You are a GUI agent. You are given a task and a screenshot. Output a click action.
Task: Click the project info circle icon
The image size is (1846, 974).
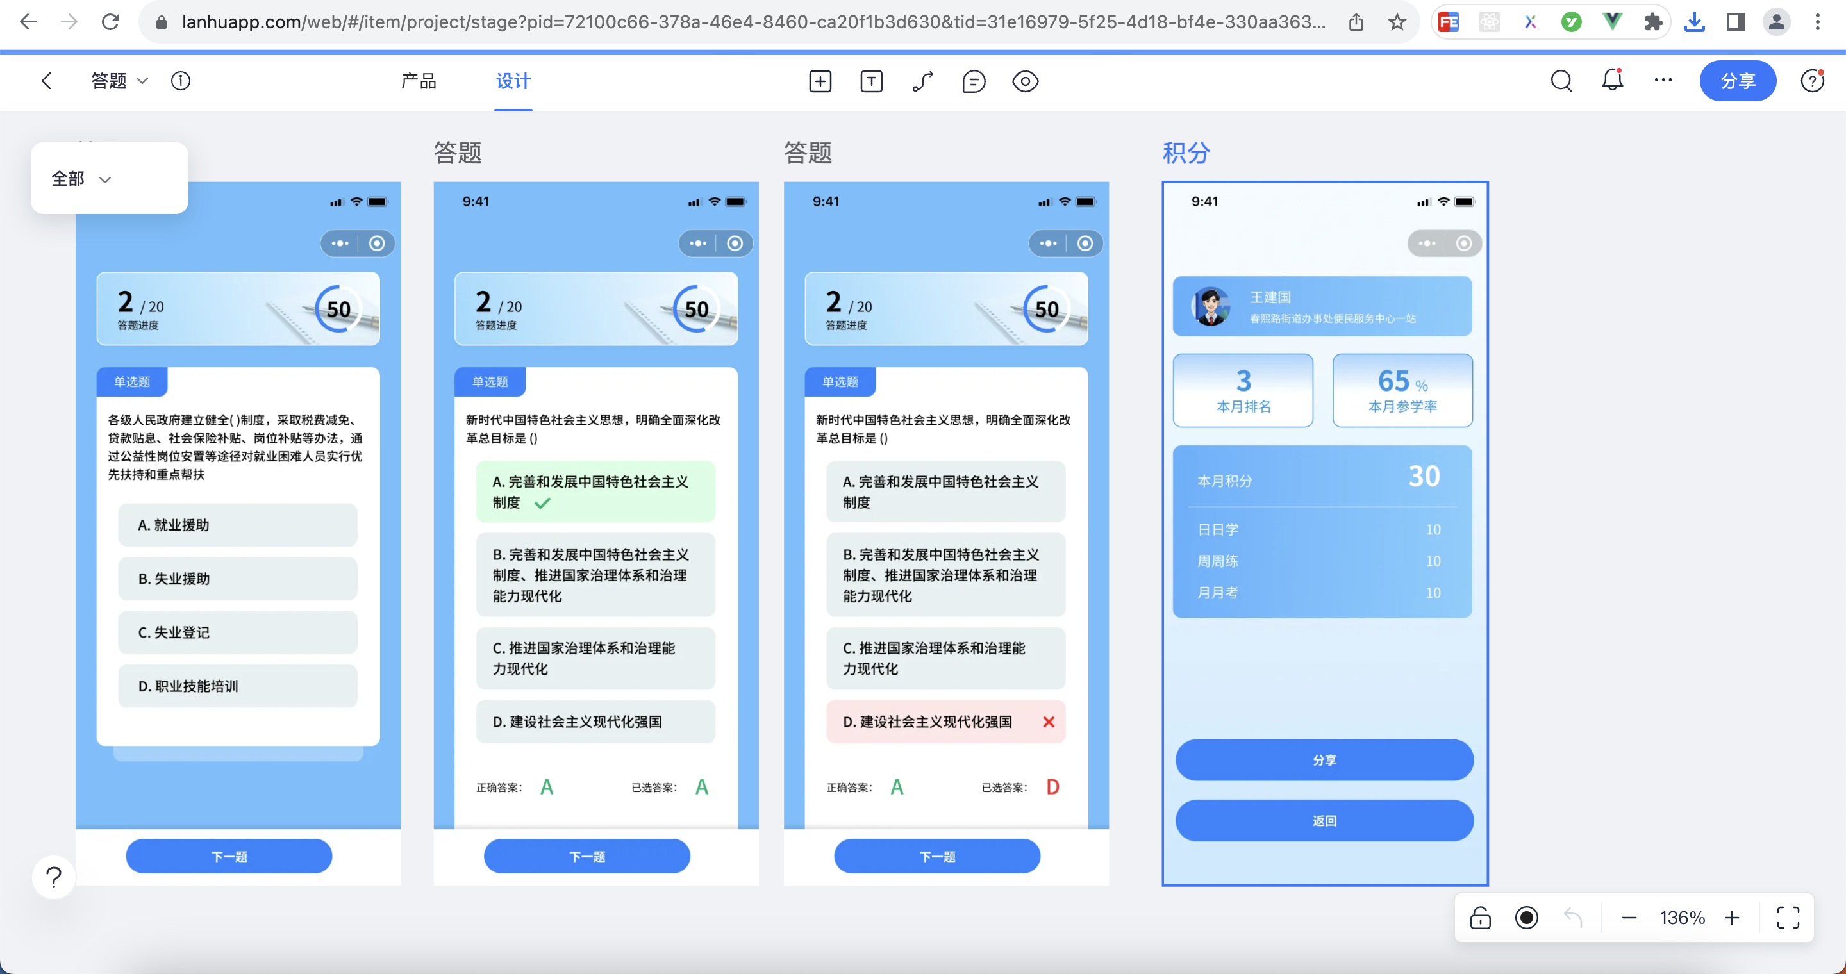(181, 81)
